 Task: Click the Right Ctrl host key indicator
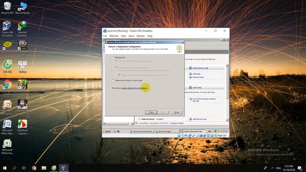coord(222,136)
